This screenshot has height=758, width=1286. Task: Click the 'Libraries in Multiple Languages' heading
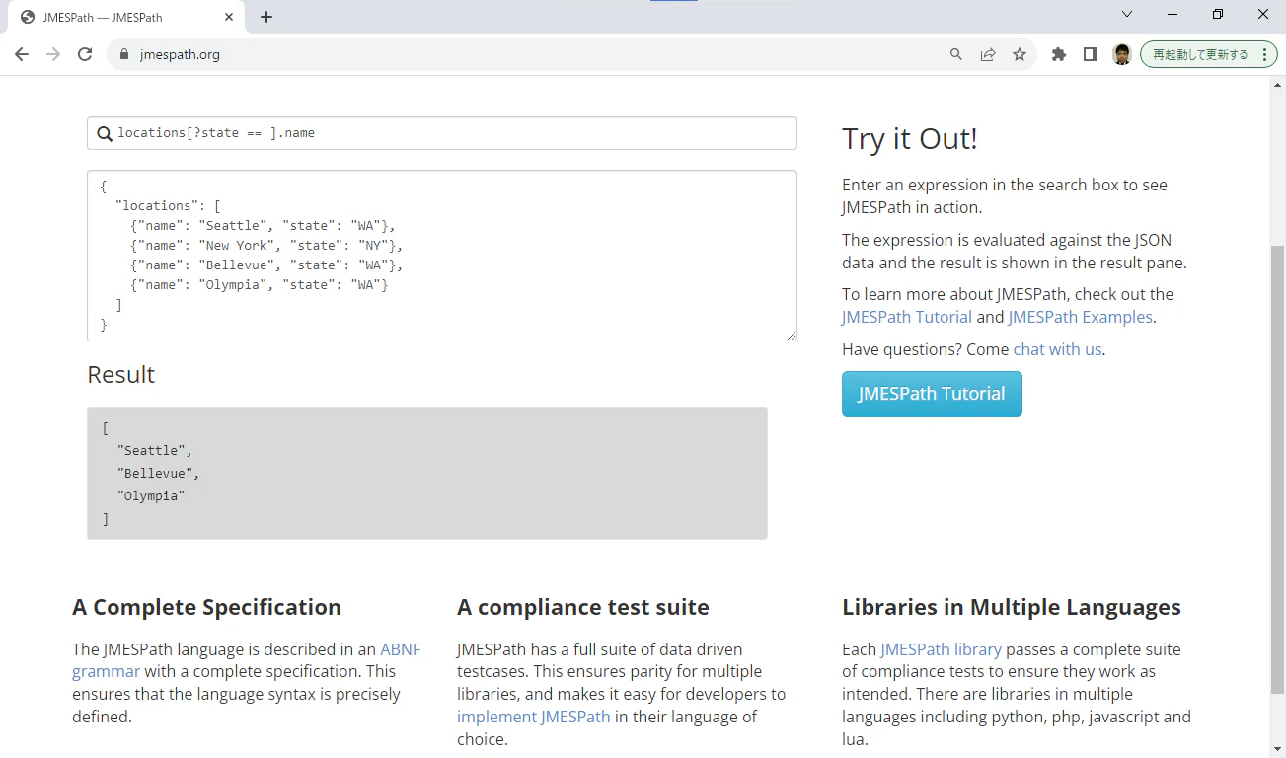(x=1012, y=607)
